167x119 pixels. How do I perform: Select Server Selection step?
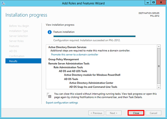pyautogui.click(x=19, y=36)
